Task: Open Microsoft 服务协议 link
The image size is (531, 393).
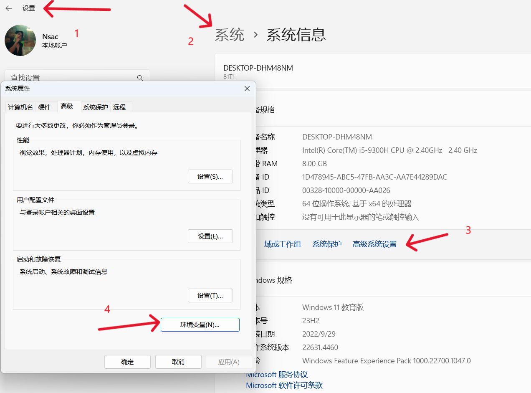Action: point(277,375)
